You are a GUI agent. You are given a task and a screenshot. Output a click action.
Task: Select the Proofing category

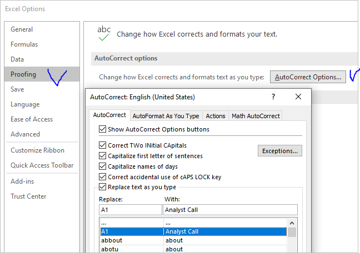pyautogui.click(x=42, y=74)
